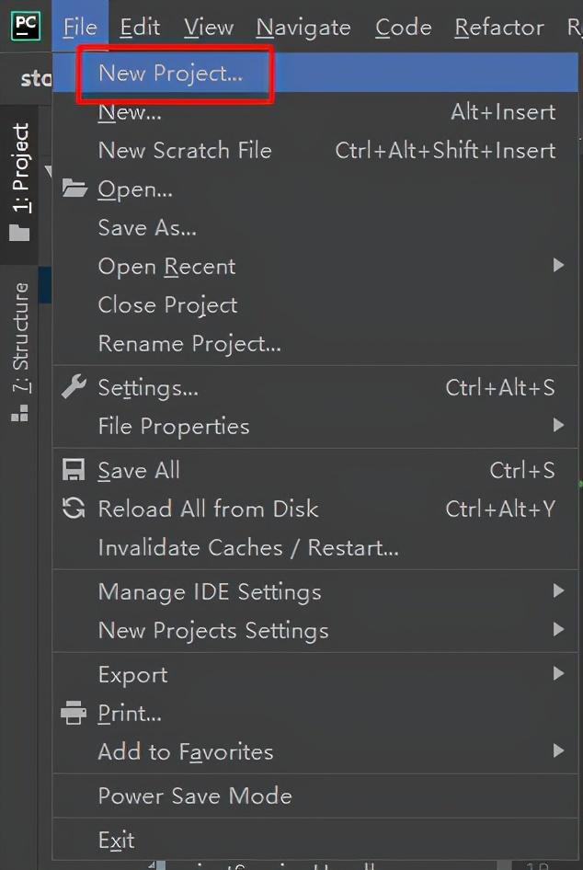Expand the Export submenu arrow
The width and height of the screenshot is (583, 870).
pos(558,673)
